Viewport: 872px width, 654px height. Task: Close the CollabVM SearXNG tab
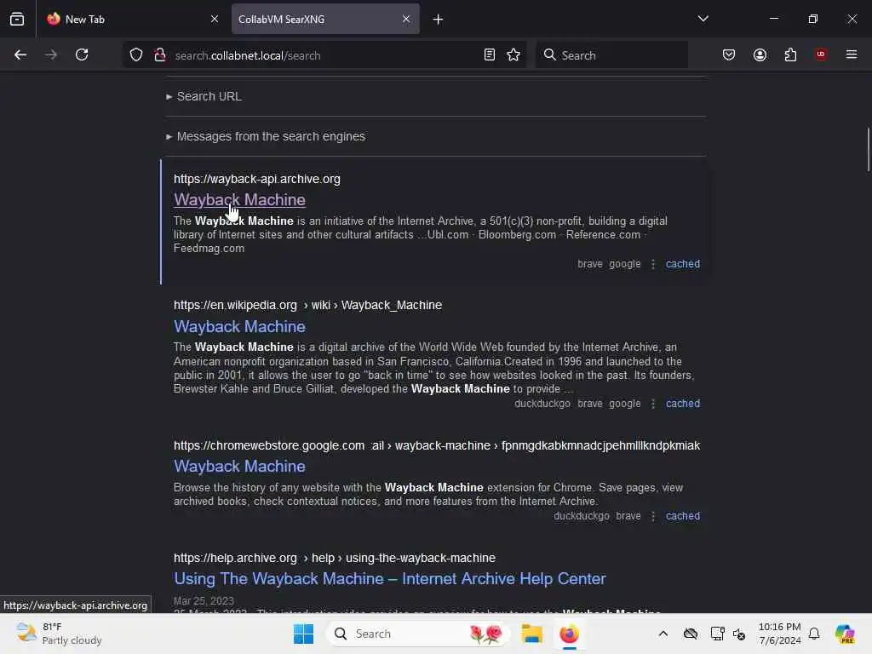click(x=406, y=19)
